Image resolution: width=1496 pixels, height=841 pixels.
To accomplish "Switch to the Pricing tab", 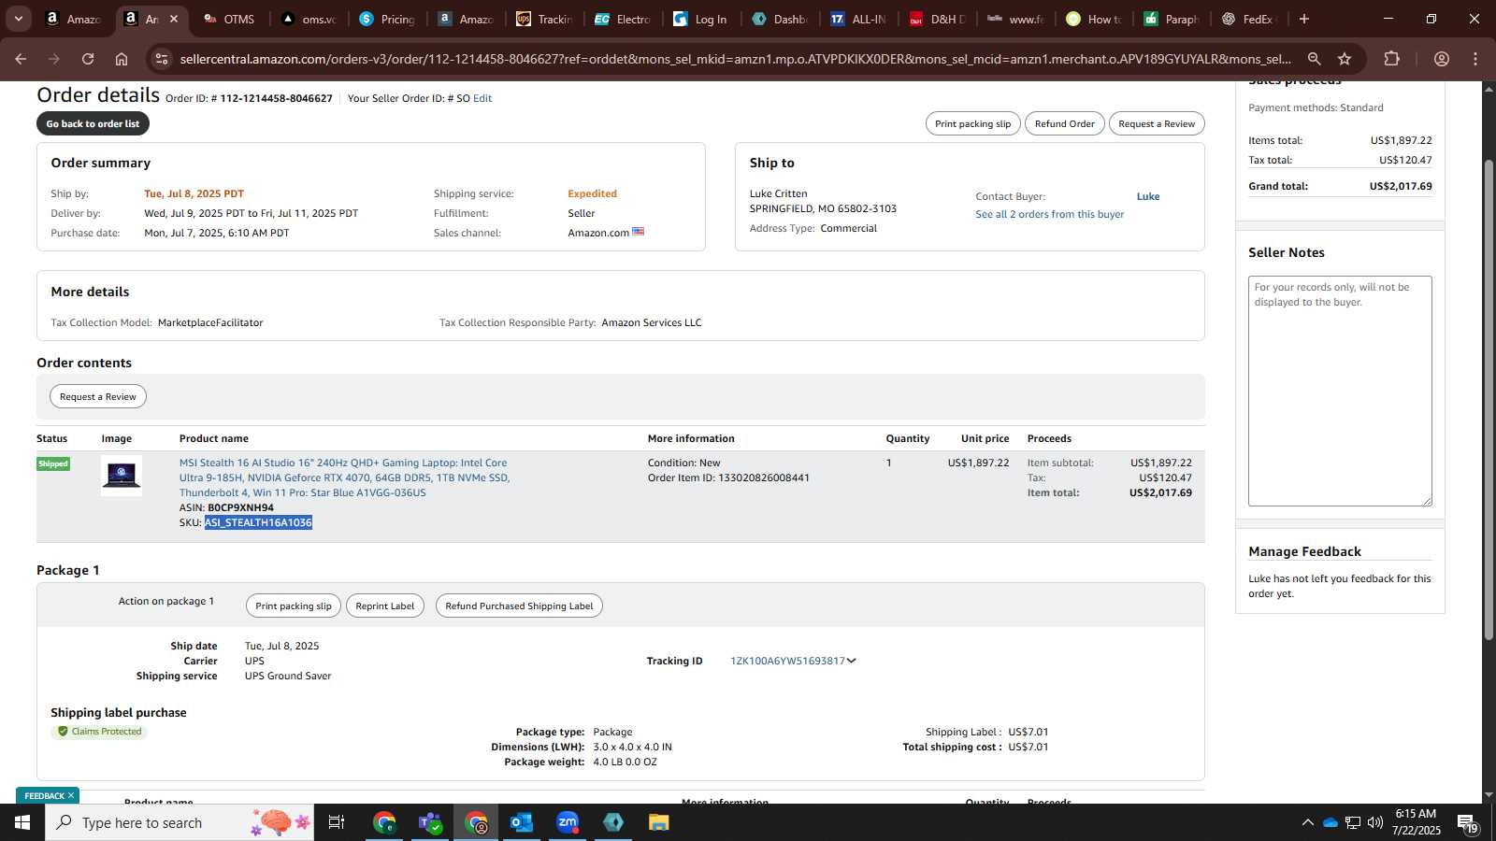I will click(x=387, y=19).
